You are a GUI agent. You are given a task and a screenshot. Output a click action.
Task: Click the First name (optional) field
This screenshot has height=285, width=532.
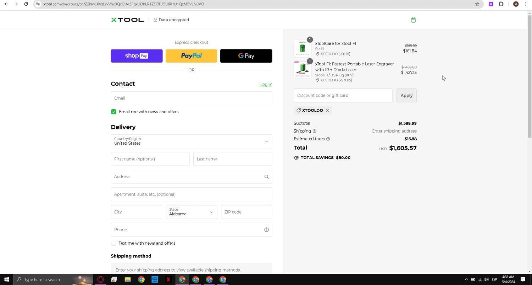click(150, 159)
